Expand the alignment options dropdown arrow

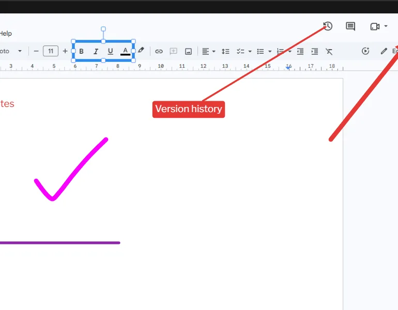click(x=213, y=52)
